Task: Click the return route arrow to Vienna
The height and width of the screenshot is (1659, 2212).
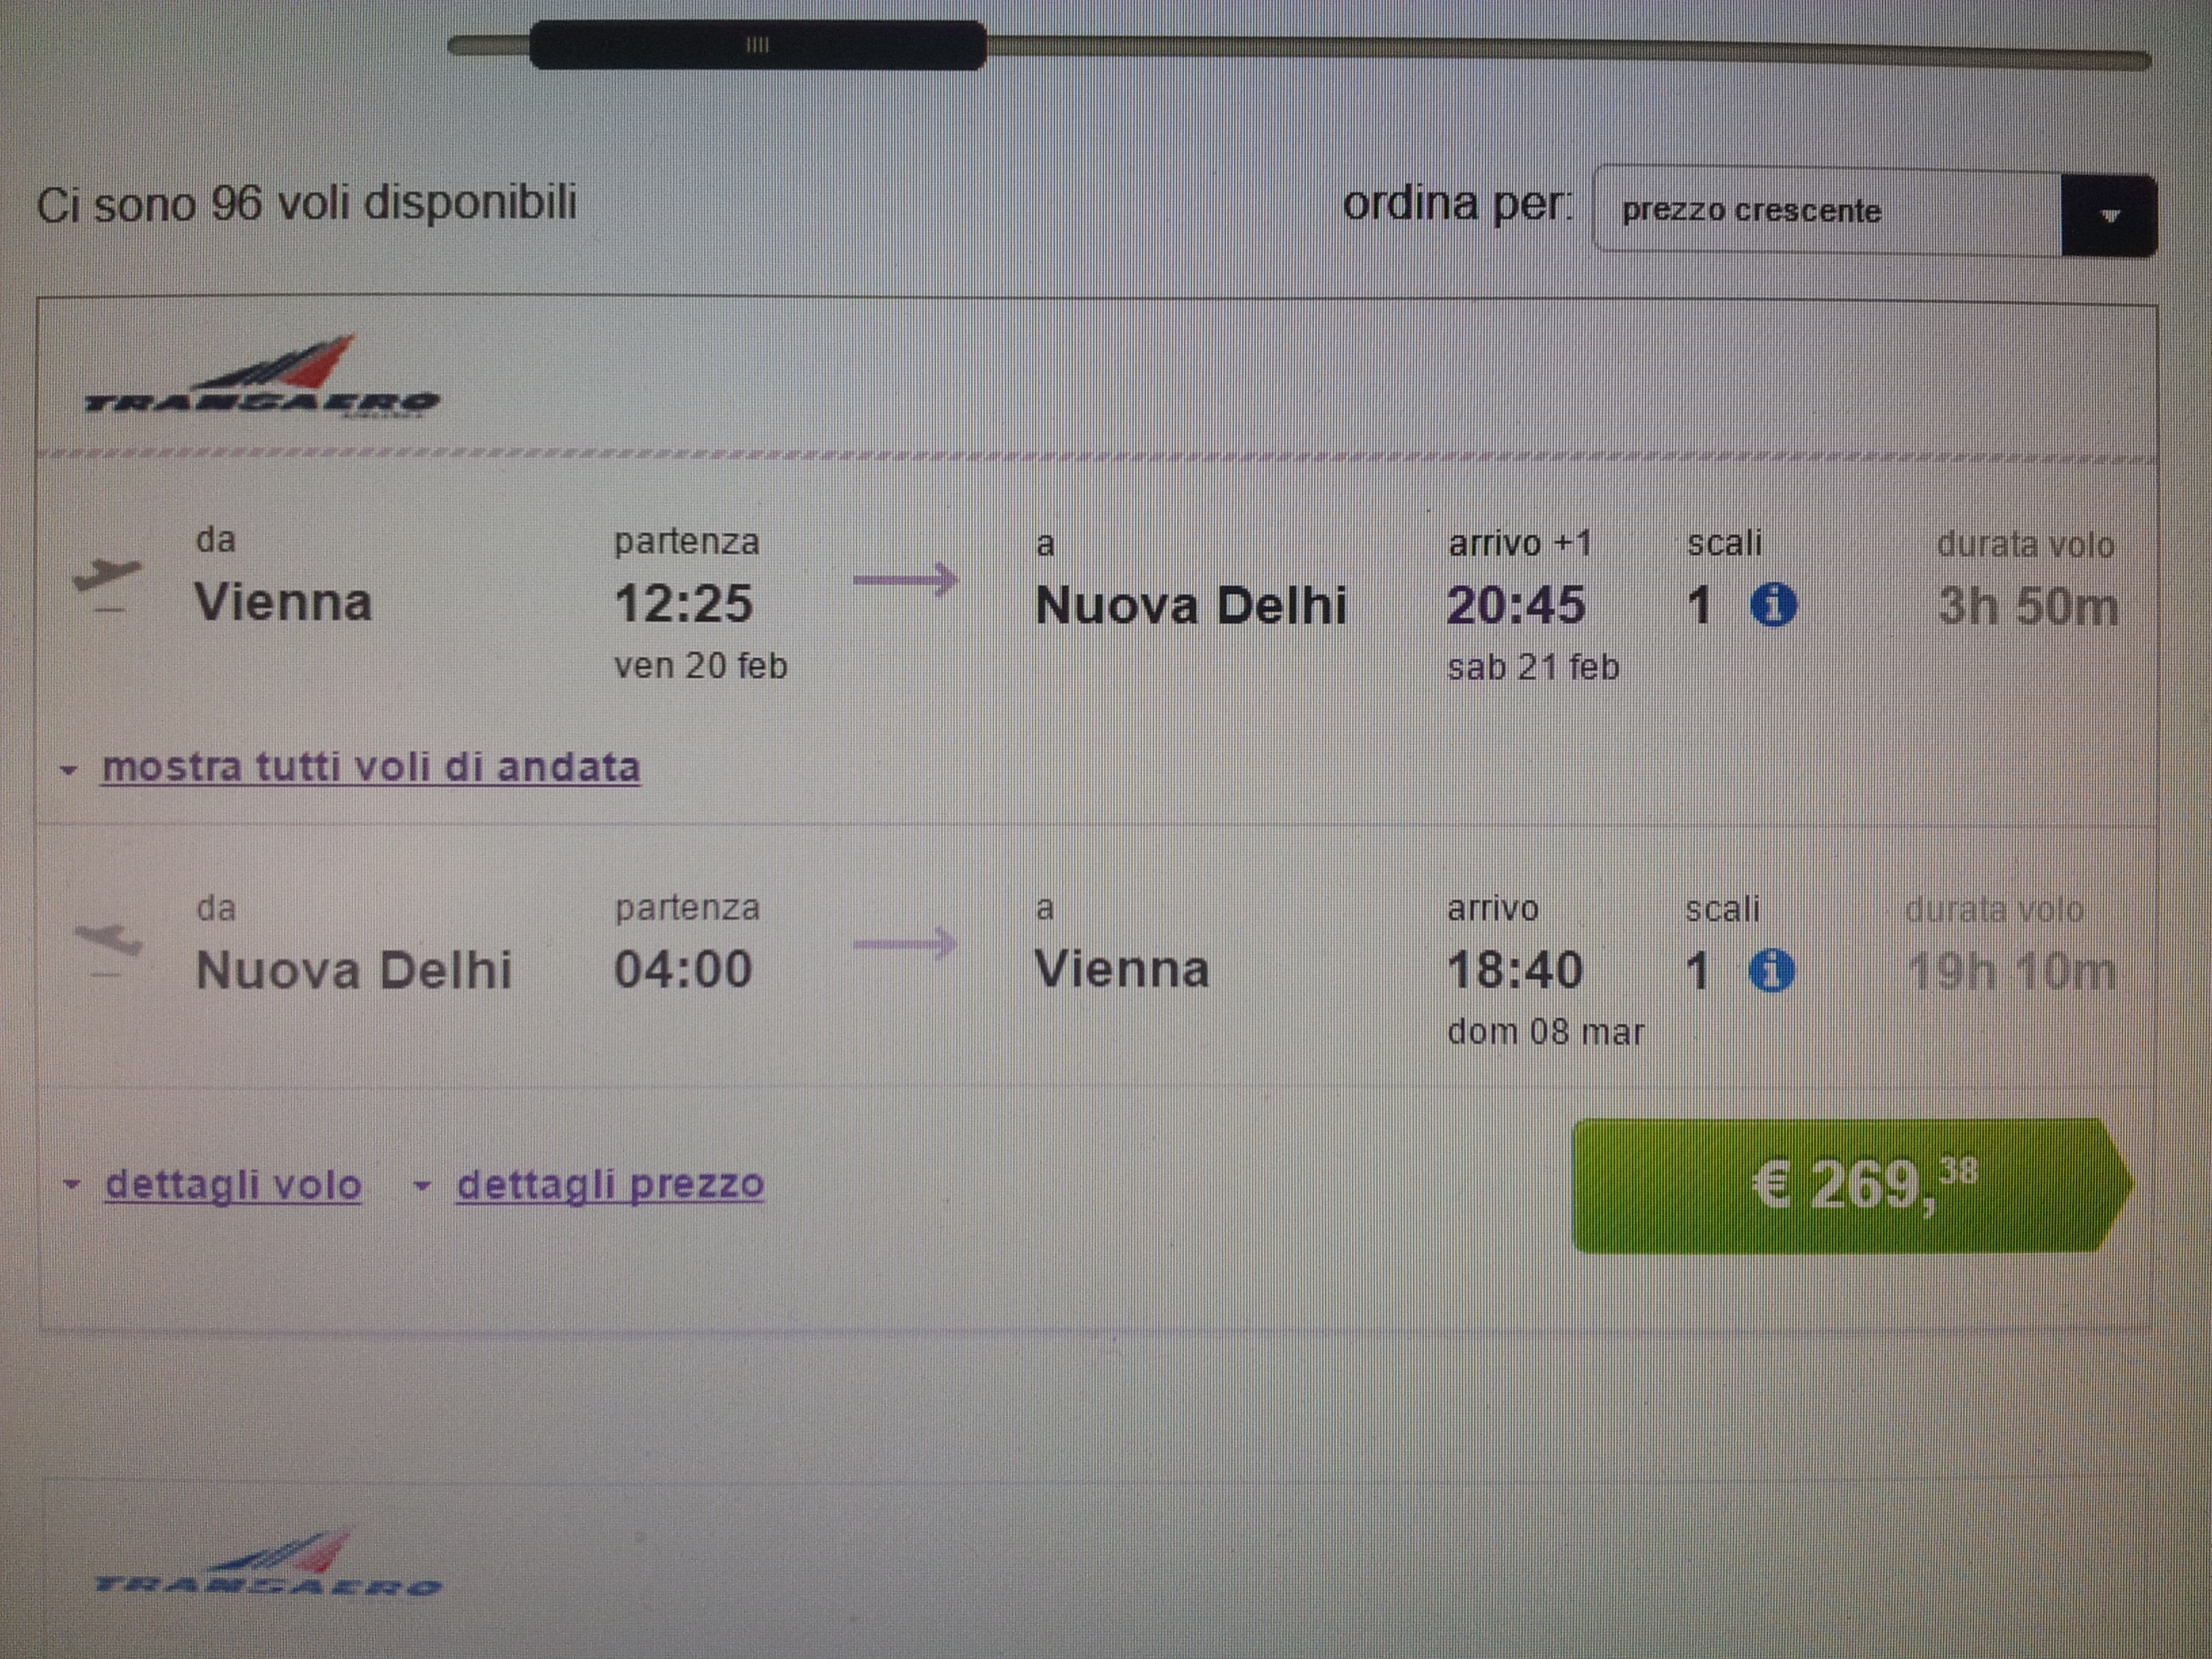Action: [x=906, y=943]
